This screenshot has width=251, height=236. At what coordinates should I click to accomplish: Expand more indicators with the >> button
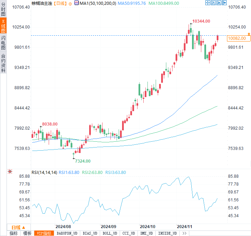click(184, 233)
